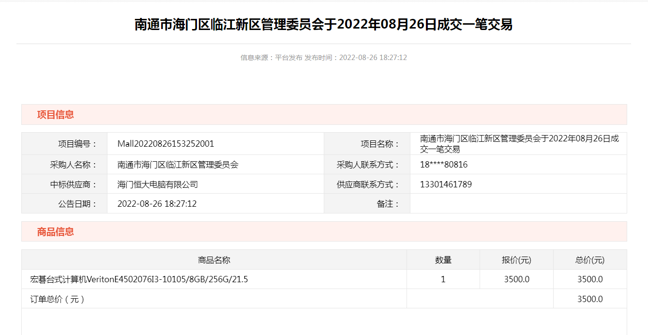Click project number Mall20220826153252001

point(166,144)
